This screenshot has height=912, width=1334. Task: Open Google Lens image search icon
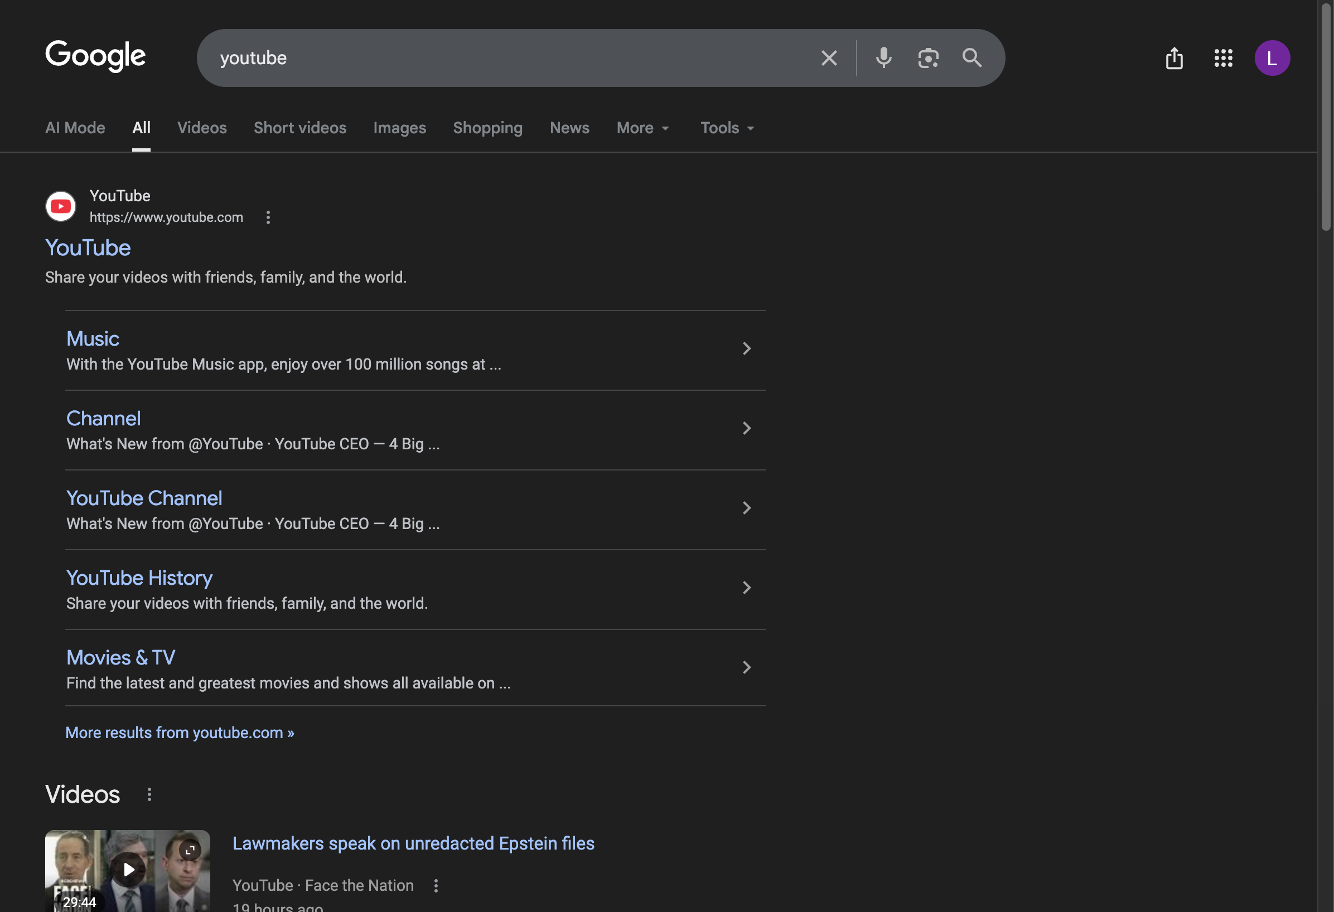coord(927,58)
